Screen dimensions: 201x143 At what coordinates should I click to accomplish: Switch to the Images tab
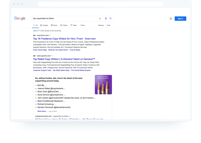click(x=44, y=25)
